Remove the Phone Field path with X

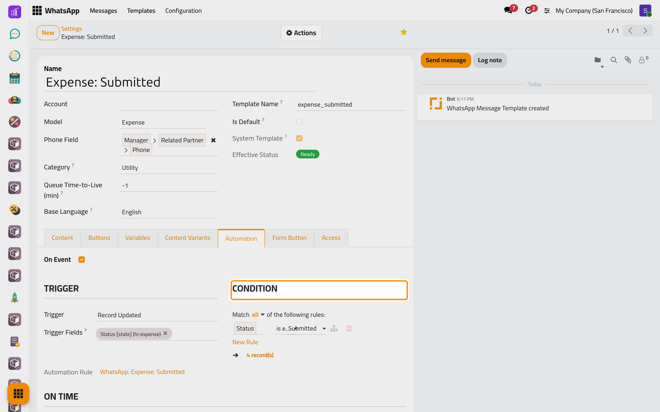point(213,140)
